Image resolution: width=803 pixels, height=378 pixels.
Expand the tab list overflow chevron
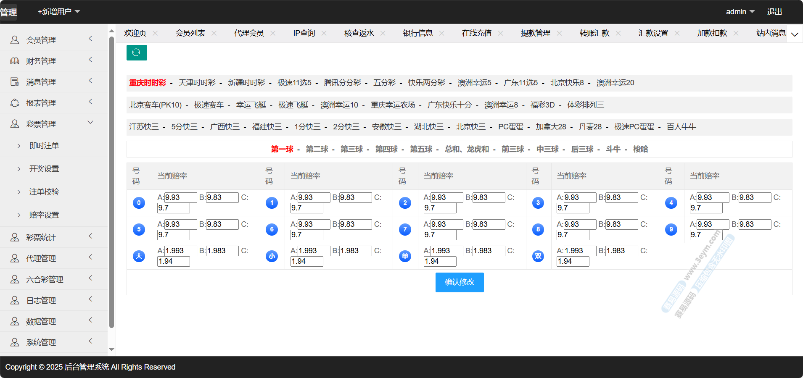794,34
